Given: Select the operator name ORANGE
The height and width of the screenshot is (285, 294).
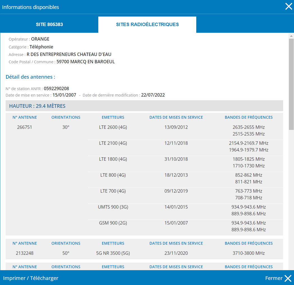Looking at the screenshot, I should point(40,39).
